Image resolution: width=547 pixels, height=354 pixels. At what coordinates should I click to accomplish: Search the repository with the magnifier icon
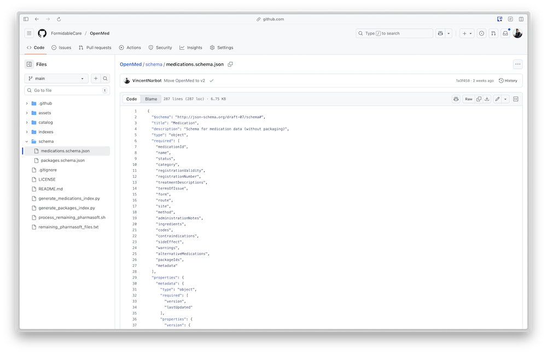(105, 78)
